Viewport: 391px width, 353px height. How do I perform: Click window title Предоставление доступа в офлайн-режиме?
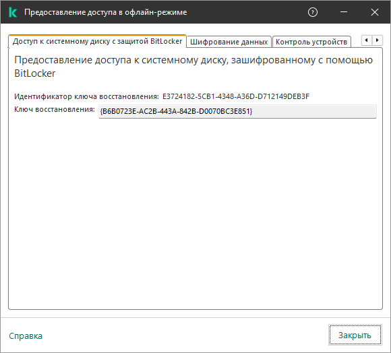point(105,12)
